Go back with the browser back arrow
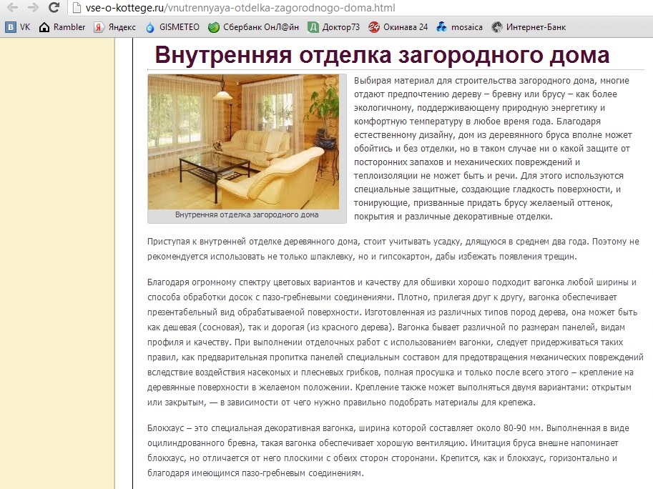The height and width of the screenshot is (489, 653). coord(12,7)
